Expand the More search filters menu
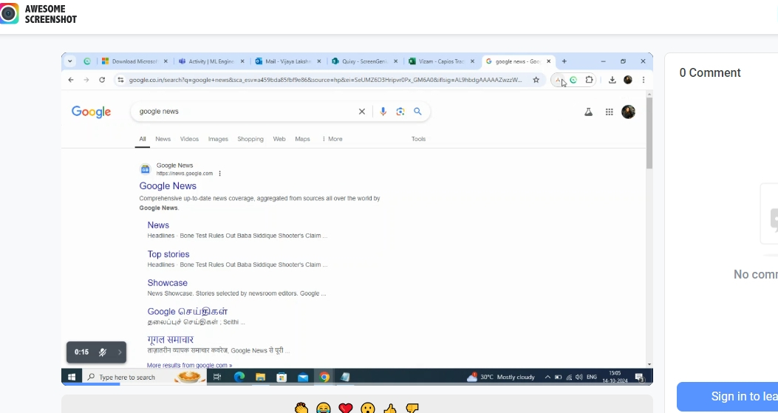The image size is (778, 413). (x=332, y=139)
